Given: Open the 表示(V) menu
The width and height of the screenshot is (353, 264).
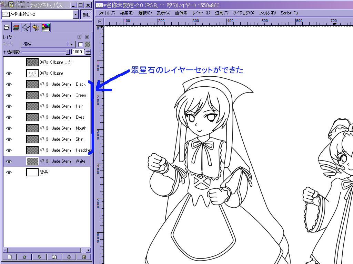Looking at the screenshot, I should [163, 13].
